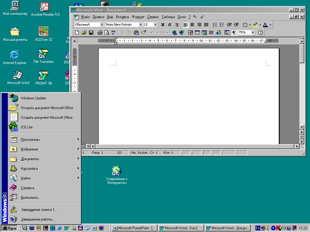The width and height of the screenshot is (310, 232).
Task: Expand the border style dropdown arrow
Action: pos(250,25)
